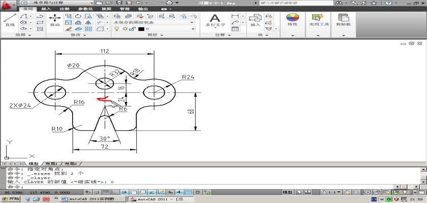Select the Mirror tool

click(88, 22)
